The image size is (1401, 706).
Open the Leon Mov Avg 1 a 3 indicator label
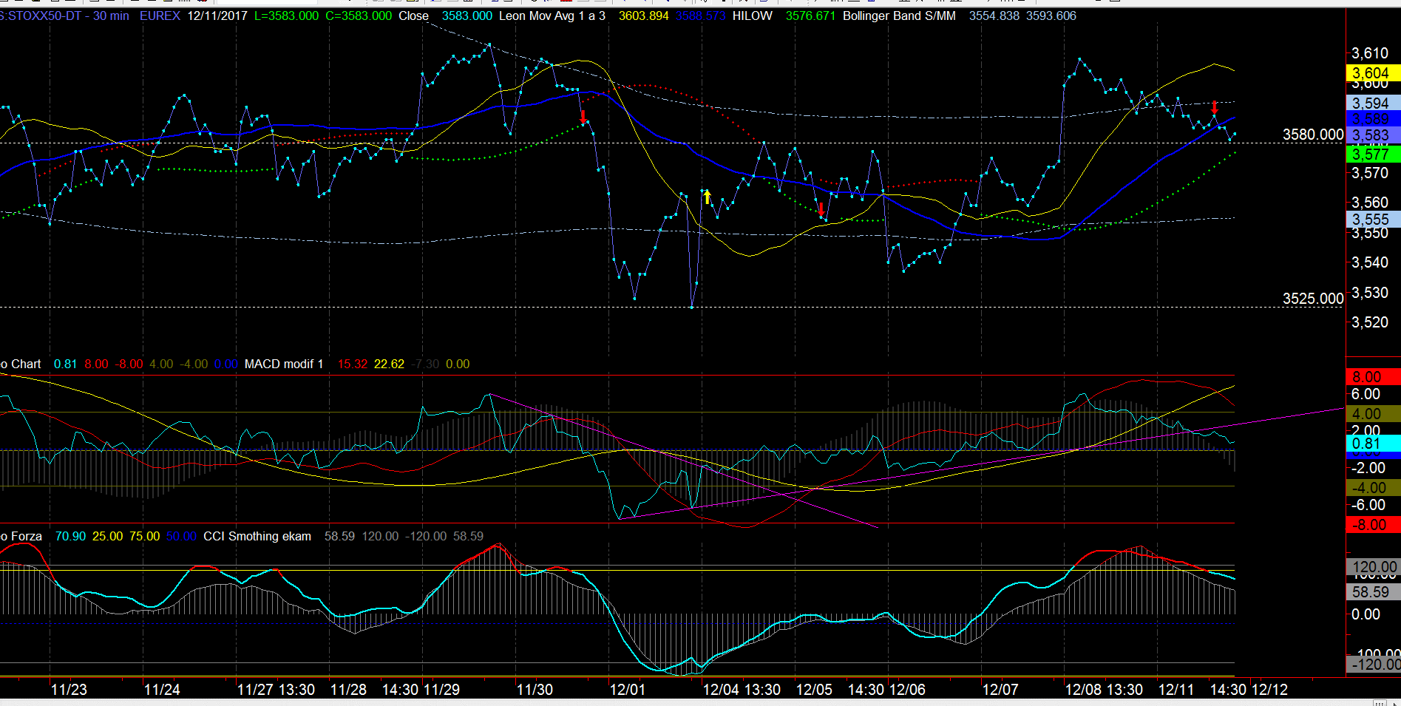(552, 16)
